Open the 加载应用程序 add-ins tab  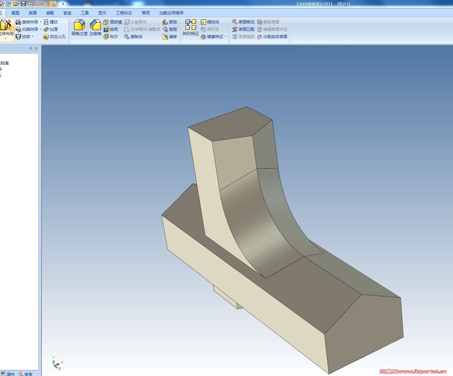pyautogui.click(x=171, y=13)
